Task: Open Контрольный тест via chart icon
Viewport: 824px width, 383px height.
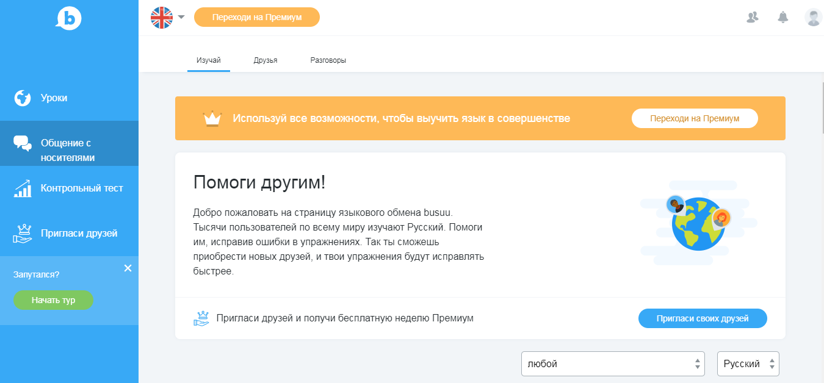Action: 21,188
